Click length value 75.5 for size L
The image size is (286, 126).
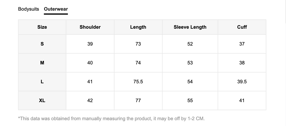138,82
